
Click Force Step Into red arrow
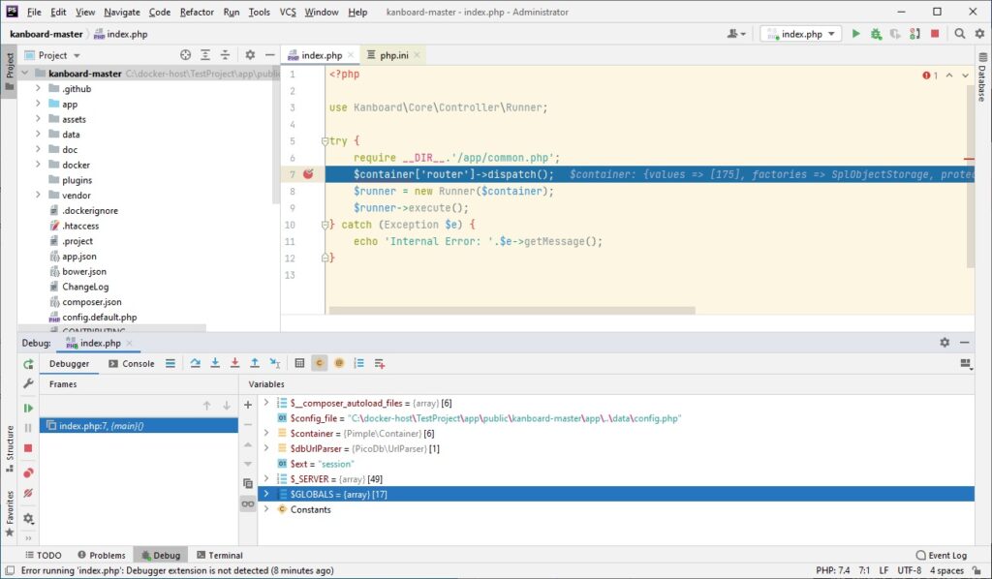click(234, 363)
